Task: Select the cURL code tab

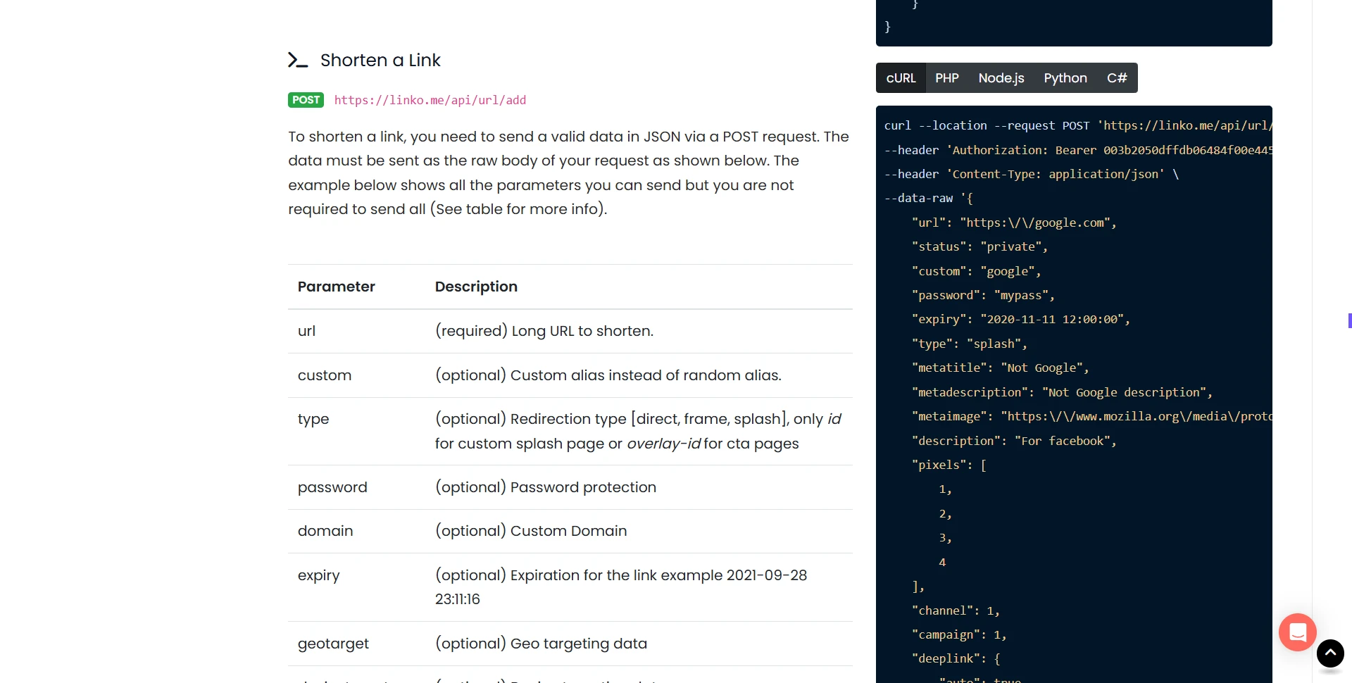Action: click(x=901, y=77)
